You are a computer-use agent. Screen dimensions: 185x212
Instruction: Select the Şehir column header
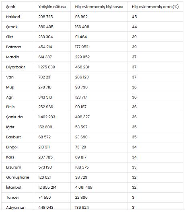pyautogui.click(x=11, y=7)
